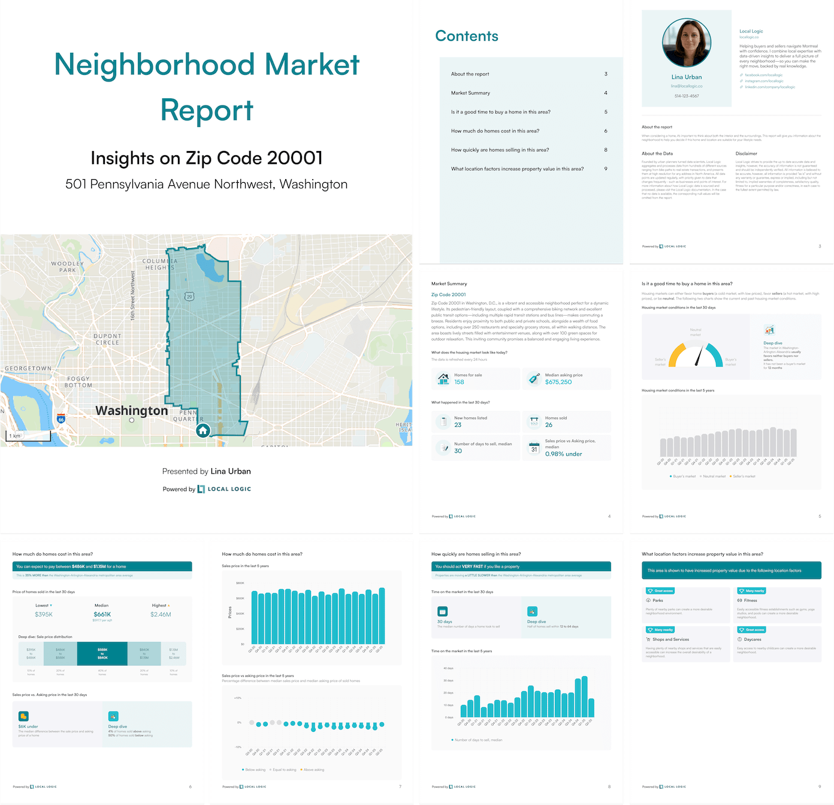The image size is (834, 805).
Task: Open the facebook.com/locallogic link
Action: (764, 75)
